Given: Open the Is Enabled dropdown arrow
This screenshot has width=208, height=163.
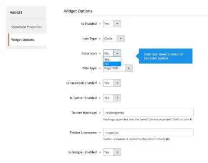Looking at the screenshot, I should point(117,24).
